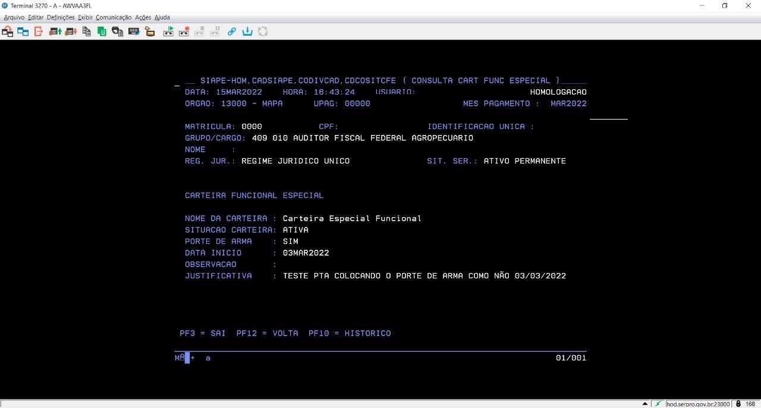
Task: Open a new terminal session window icon
Action: point(23,32)
